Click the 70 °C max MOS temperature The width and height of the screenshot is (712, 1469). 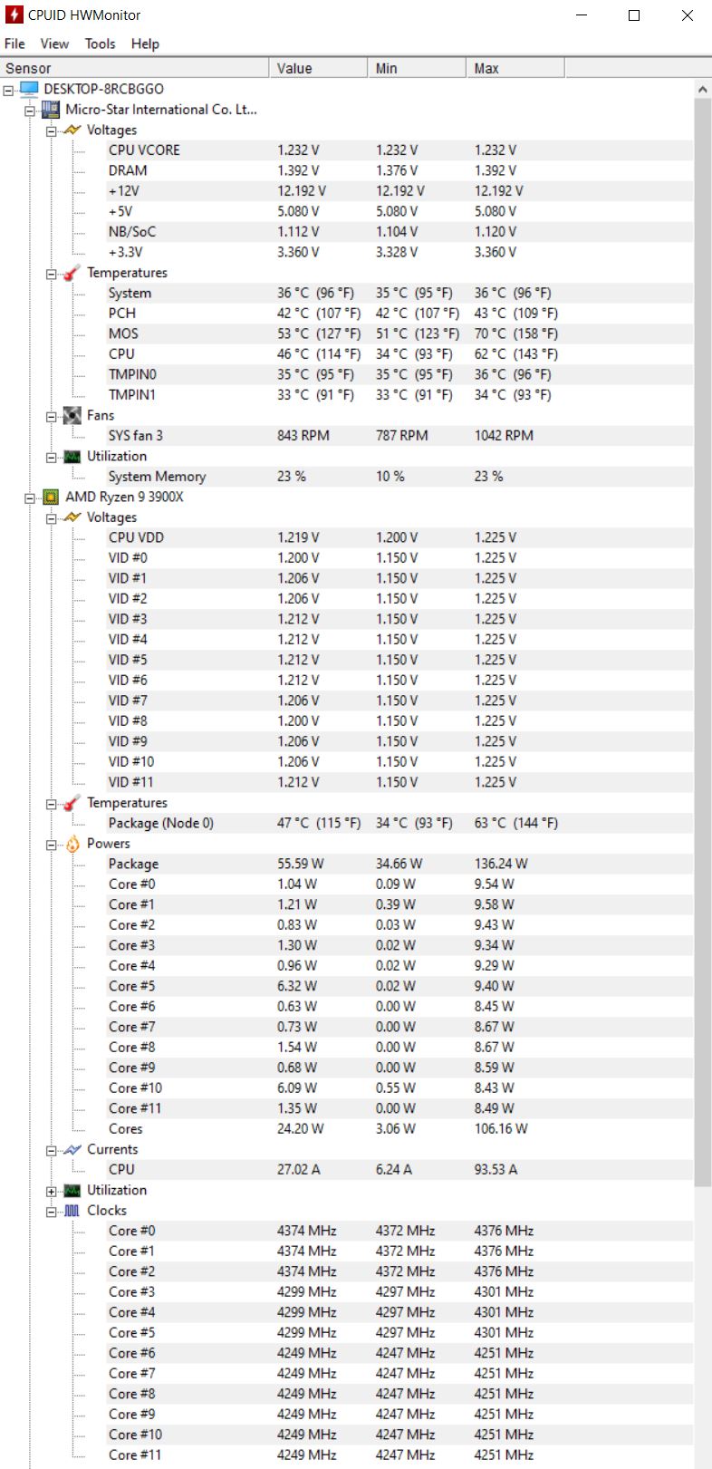[516, 333]
